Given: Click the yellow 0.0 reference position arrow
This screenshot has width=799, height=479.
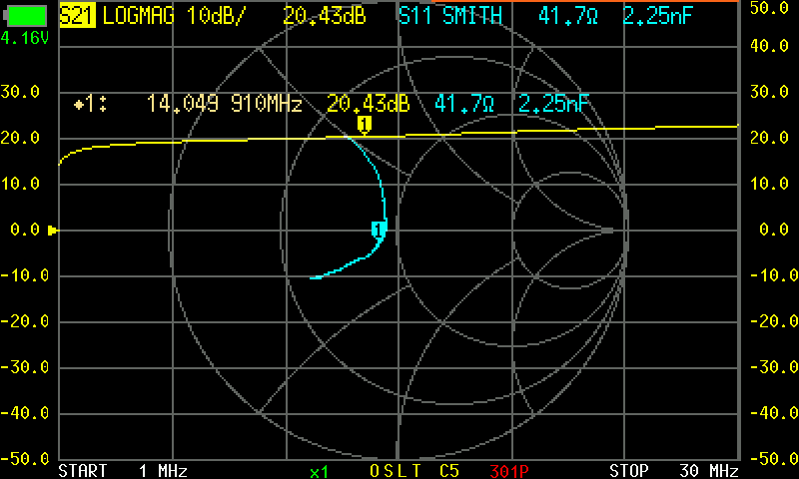Looking at the screenshot, I should point(53,231).
